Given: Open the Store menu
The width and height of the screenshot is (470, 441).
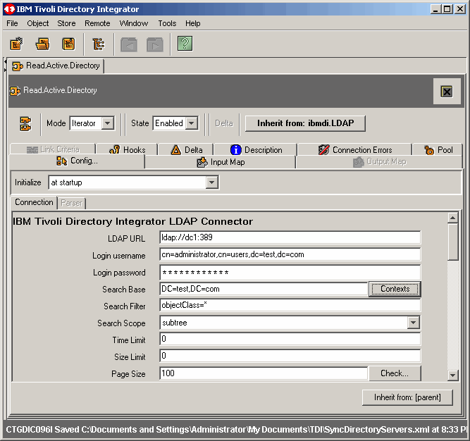Looking at the screenshot, I should pyautogui.click(x=66, y=23).
